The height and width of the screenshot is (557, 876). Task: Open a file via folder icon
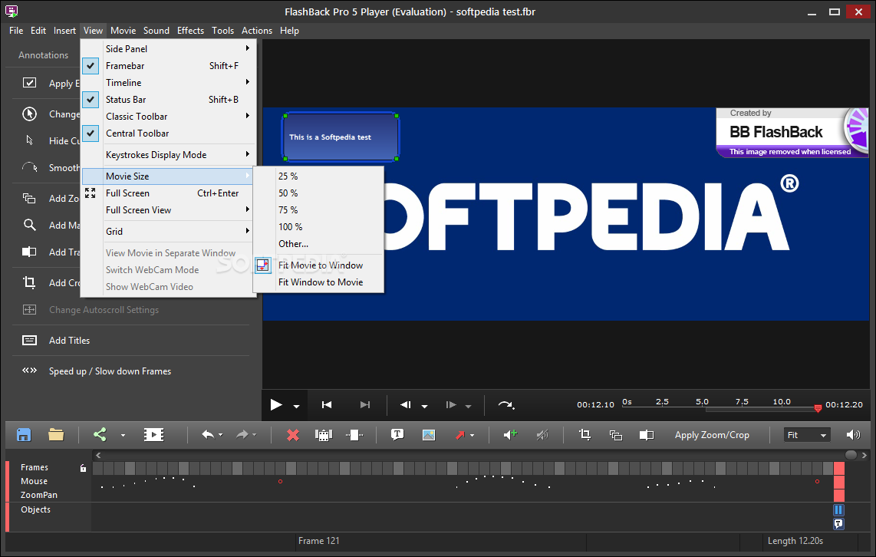pyautogui.click(x=56, y=435)
